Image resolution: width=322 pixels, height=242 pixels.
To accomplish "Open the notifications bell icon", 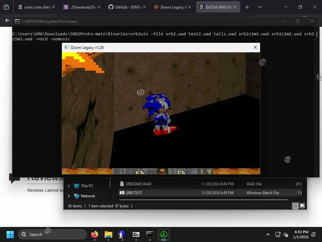I will coord(314,234).
